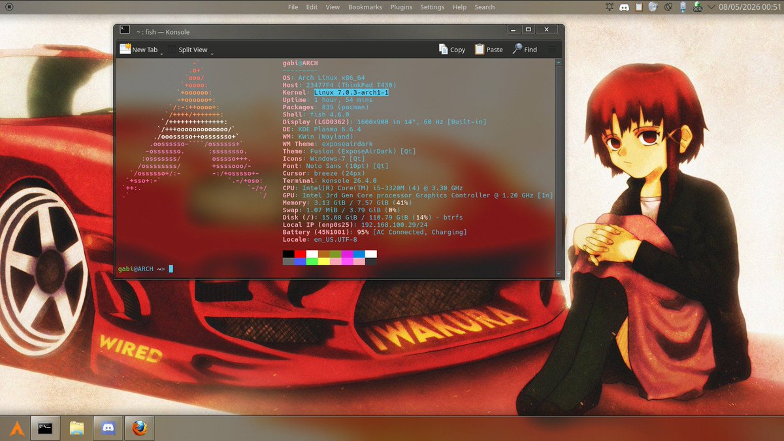The image size is (784, 441).
Task: Open the Bookmarks menu
Action: (x=365, y=7)
